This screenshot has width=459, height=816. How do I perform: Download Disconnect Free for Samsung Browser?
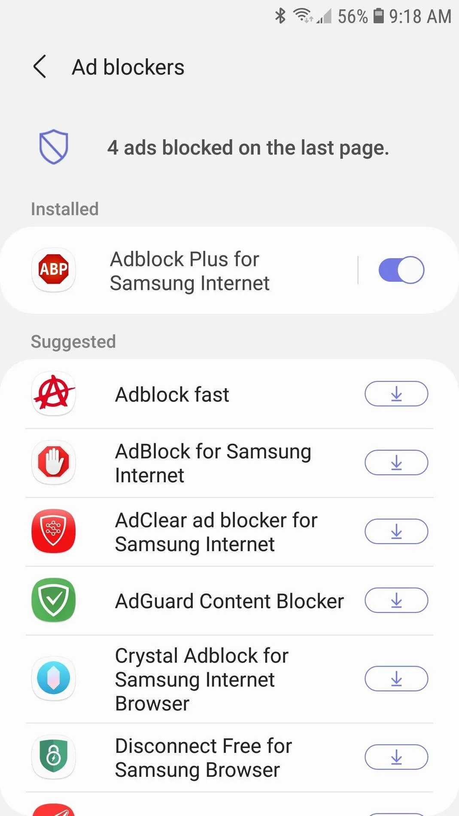396,757
